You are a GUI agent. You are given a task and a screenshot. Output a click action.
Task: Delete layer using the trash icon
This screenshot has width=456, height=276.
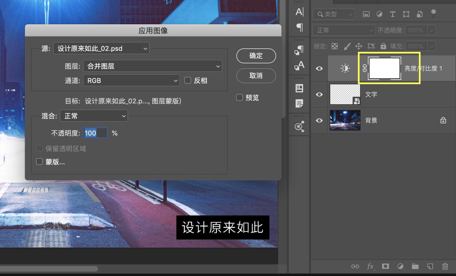pyautogui.click(x=445, y=267)
